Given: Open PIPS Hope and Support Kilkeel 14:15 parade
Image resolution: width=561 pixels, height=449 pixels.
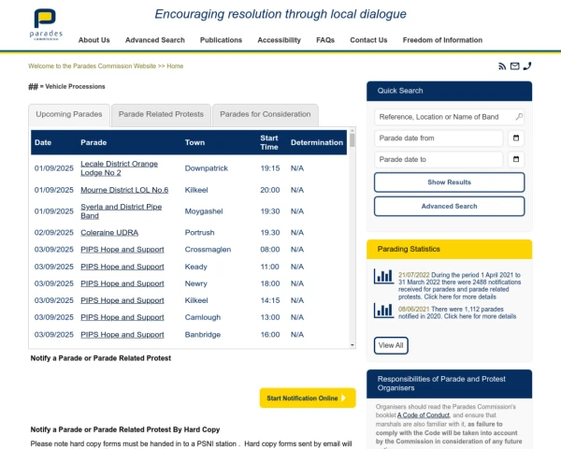Looking at the screenshot, I should pos(122,300).
